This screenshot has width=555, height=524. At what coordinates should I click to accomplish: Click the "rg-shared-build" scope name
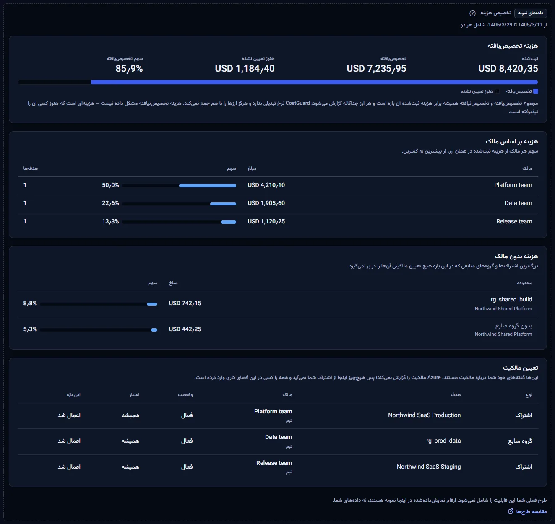(x=511, y=299)
